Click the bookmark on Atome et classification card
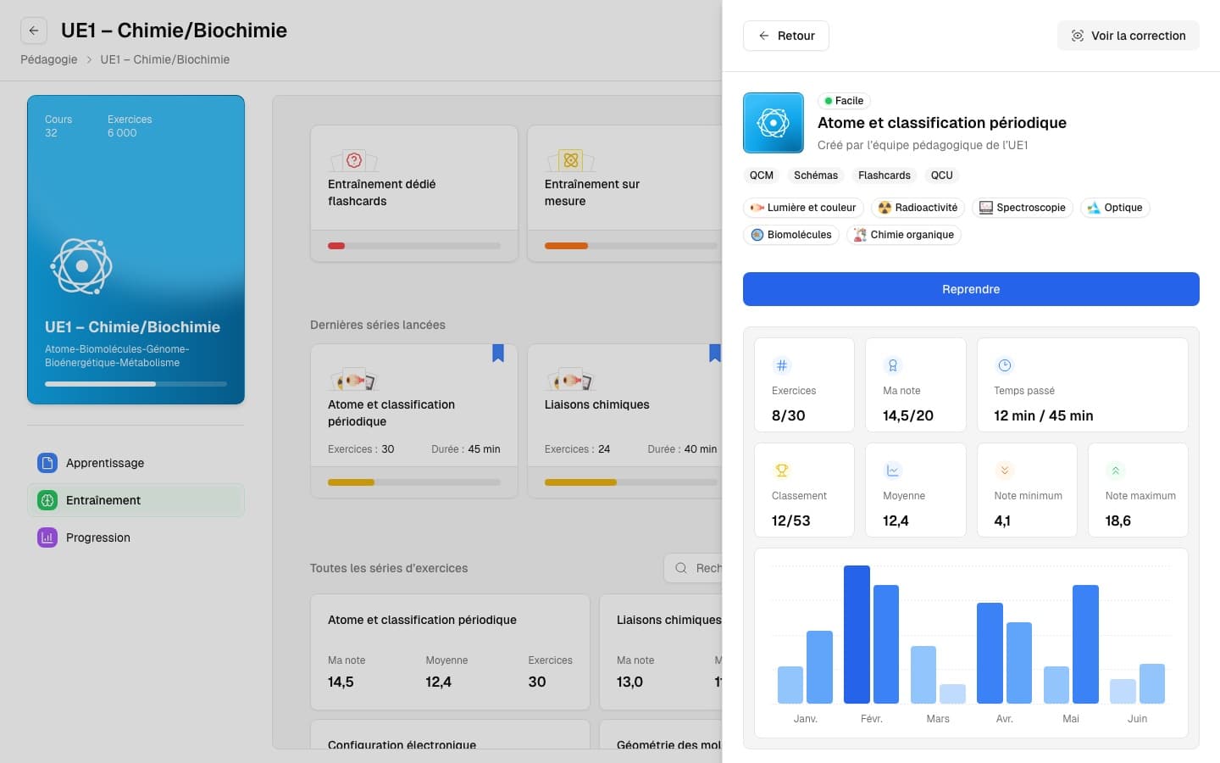1220x763 pixels. 498,353
